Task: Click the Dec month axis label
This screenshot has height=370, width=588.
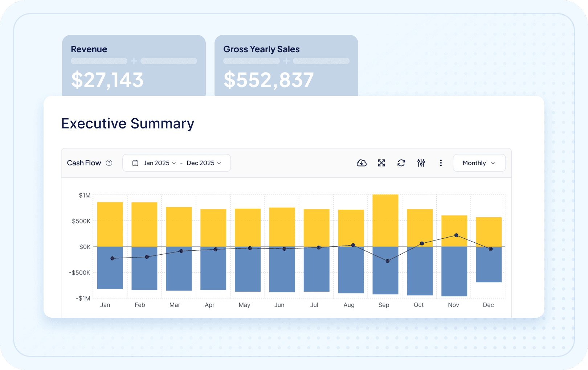Action: [x=488, y=305]
